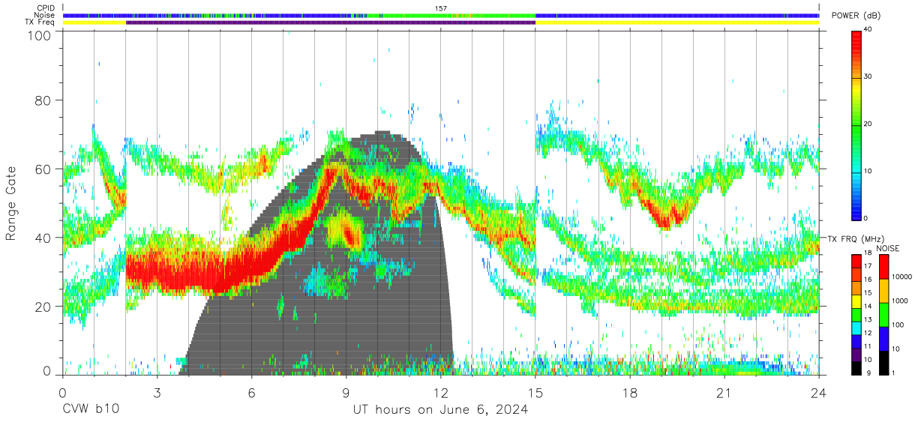Screen dimensions: 921x425
Task: Click the POWER (dB) color bar
Action: [856, 124]
